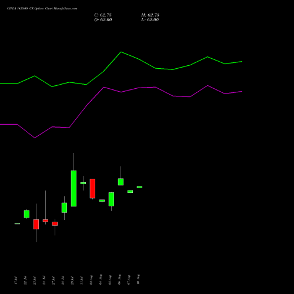Click the 06 Aug date axis label
This screenshot has width=294, height=294.
(x=119, y=280)
